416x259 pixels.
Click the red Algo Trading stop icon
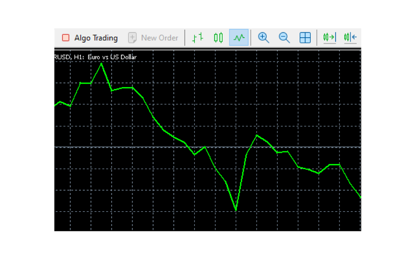point(66,38)
